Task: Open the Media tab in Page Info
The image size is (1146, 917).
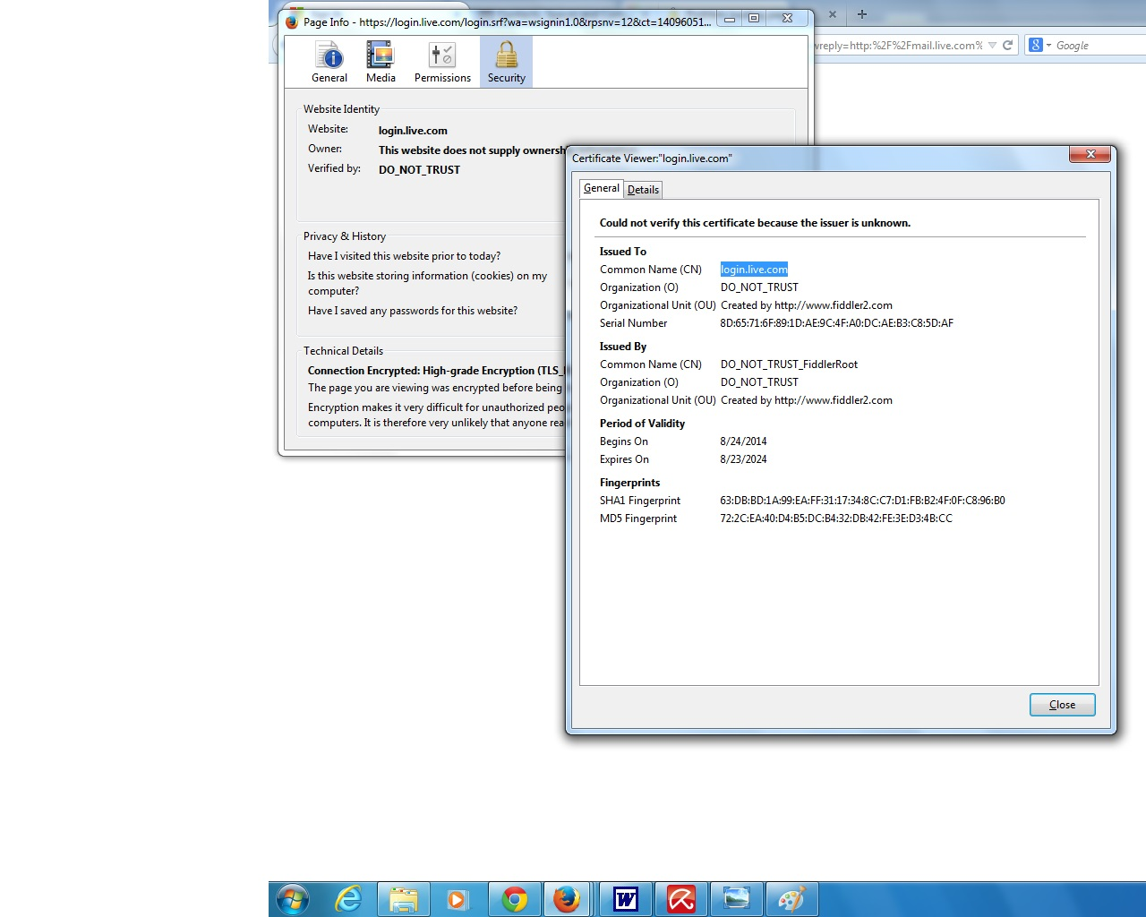Action: tap(381, 62)
